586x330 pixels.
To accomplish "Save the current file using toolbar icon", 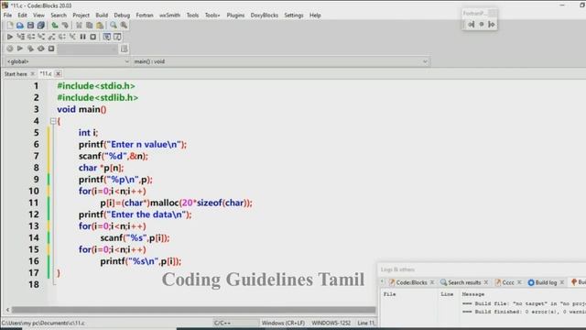I will click(x=30, y=25).
